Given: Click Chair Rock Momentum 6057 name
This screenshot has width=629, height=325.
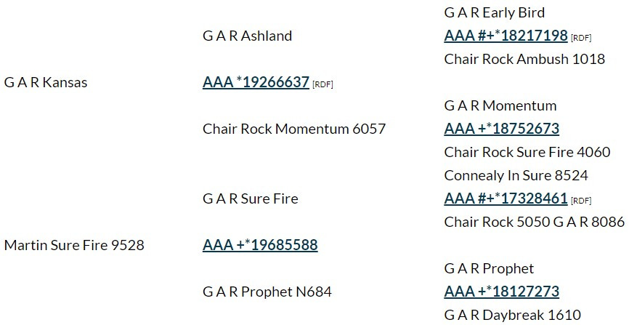Looking at the screenshot, I should [x=294, y=129].
